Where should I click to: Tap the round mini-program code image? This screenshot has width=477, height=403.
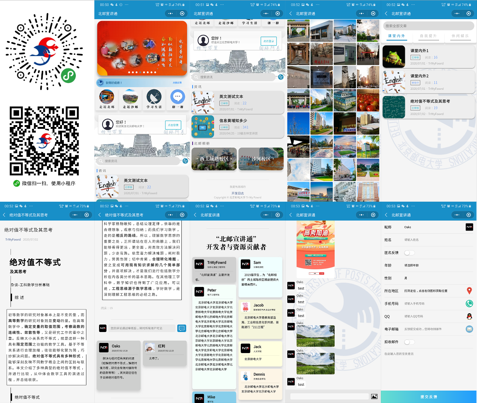point(44,52)
